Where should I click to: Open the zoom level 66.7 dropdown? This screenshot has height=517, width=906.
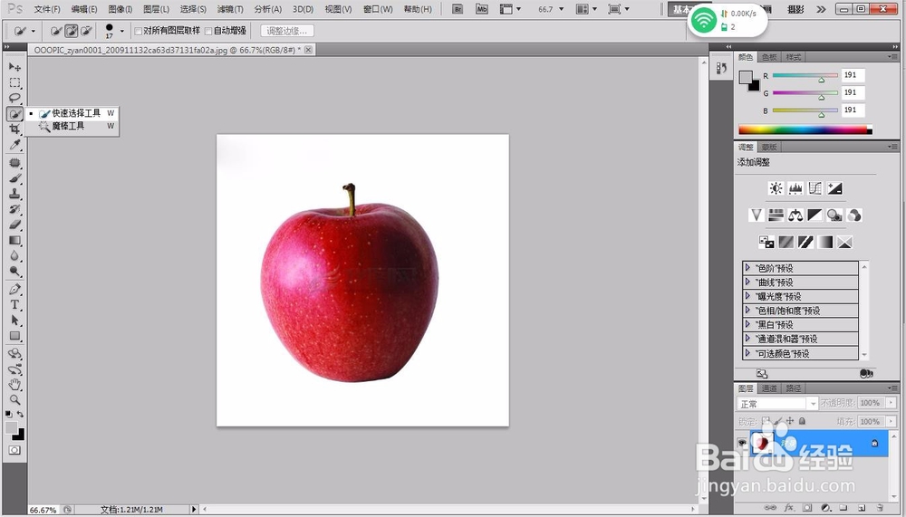point(561,9)
